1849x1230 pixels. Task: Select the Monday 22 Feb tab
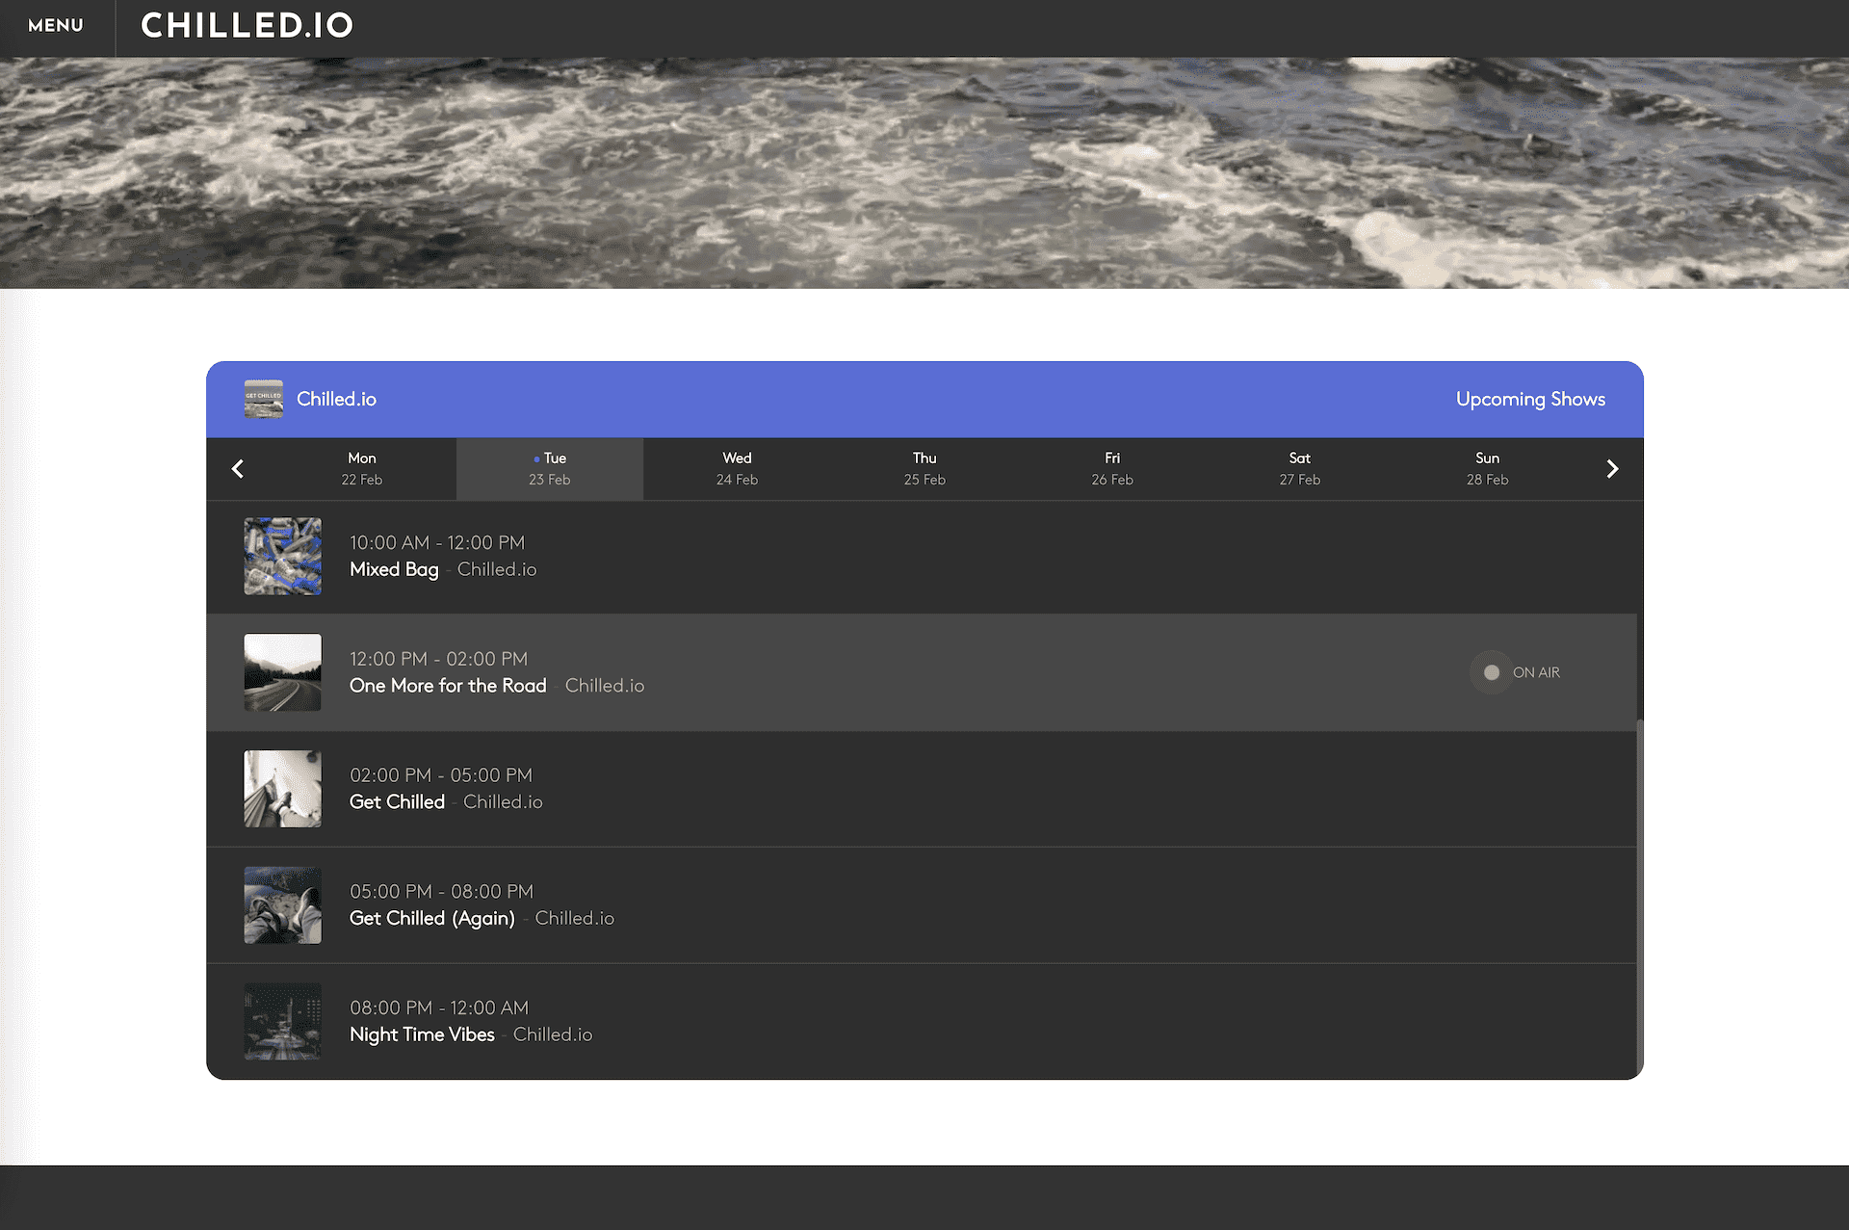pos(361,468)
